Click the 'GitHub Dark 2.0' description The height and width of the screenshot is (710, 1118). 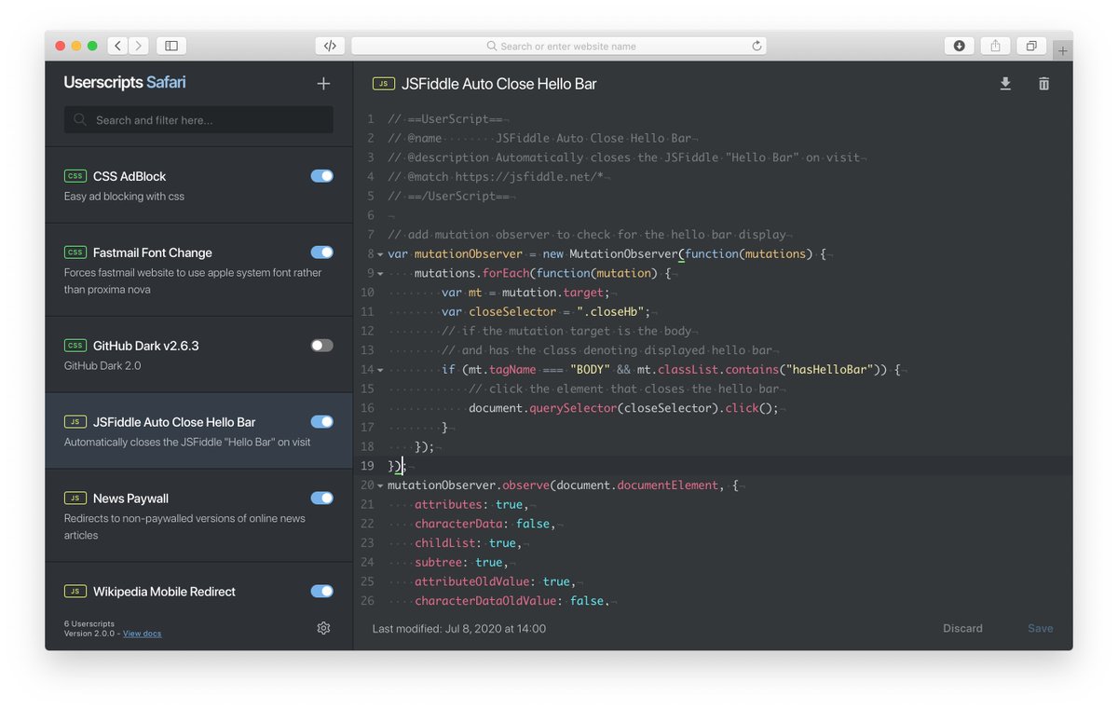(x=102, y=366)
